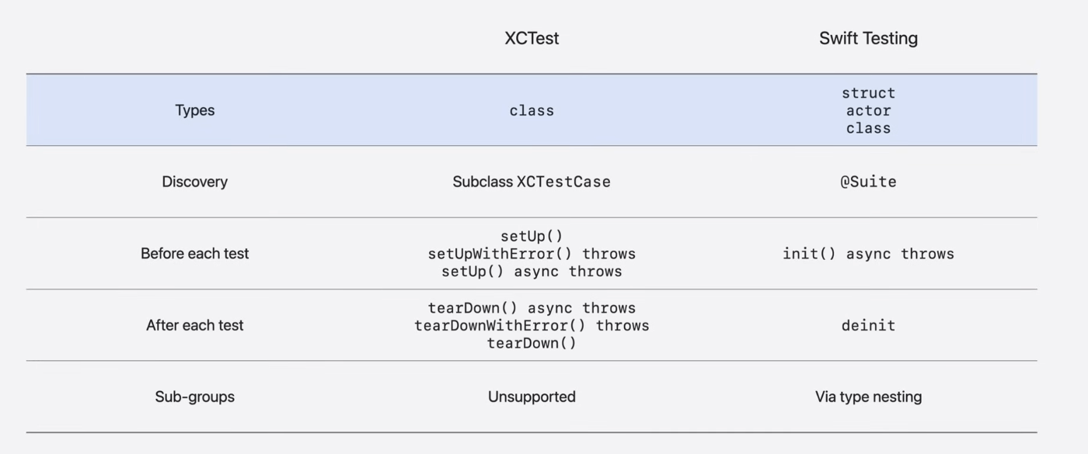Screen dimensions: 1088x454
Task: Click tearDownWithError() throws text
Action: (x=532, y=325)
